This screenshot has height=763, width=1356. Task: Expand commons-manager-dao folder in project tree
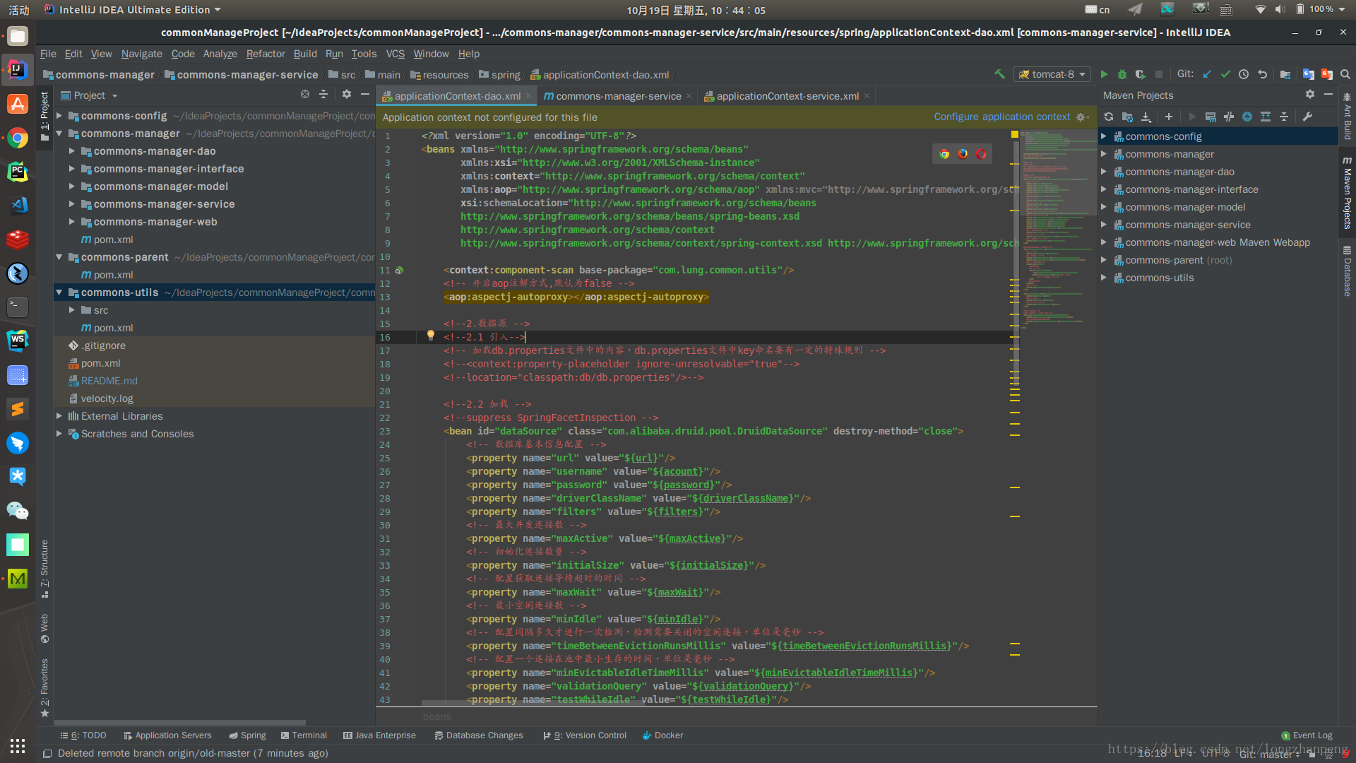pyautogui.click(x=72, y=151)
